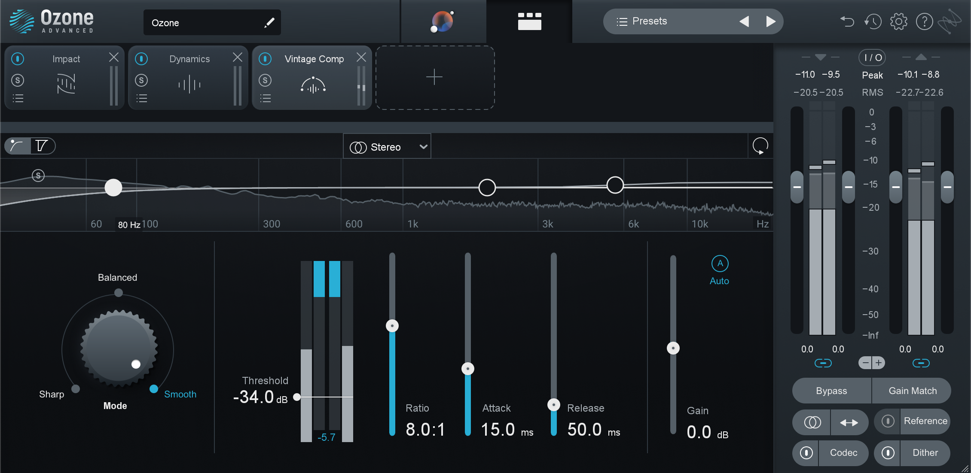Screen dimensions: 971x473
Task: Click the Ratio slider handle
Action: [x=392, y=326]
